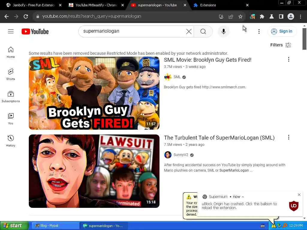Open the SunnyV2 channel name link
Image resolution: width=307 pixels, height=230 pixels.
(x=181, y=155)
